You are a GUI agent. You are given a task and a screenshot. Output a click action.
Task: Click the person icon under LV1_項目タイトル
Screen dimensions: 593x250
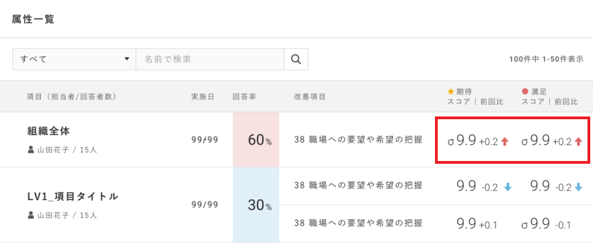[31, 215]
